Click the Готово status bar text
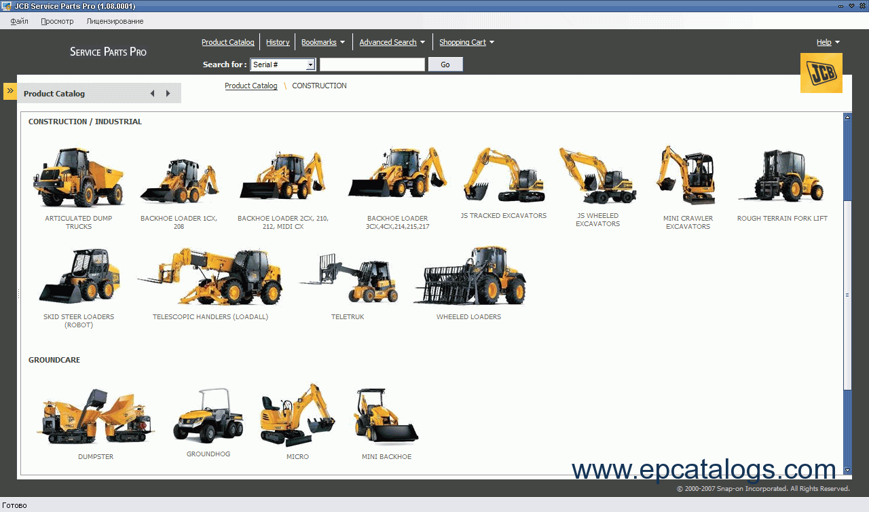The width and height of the screenshot is (869, 512). (15, 506)
